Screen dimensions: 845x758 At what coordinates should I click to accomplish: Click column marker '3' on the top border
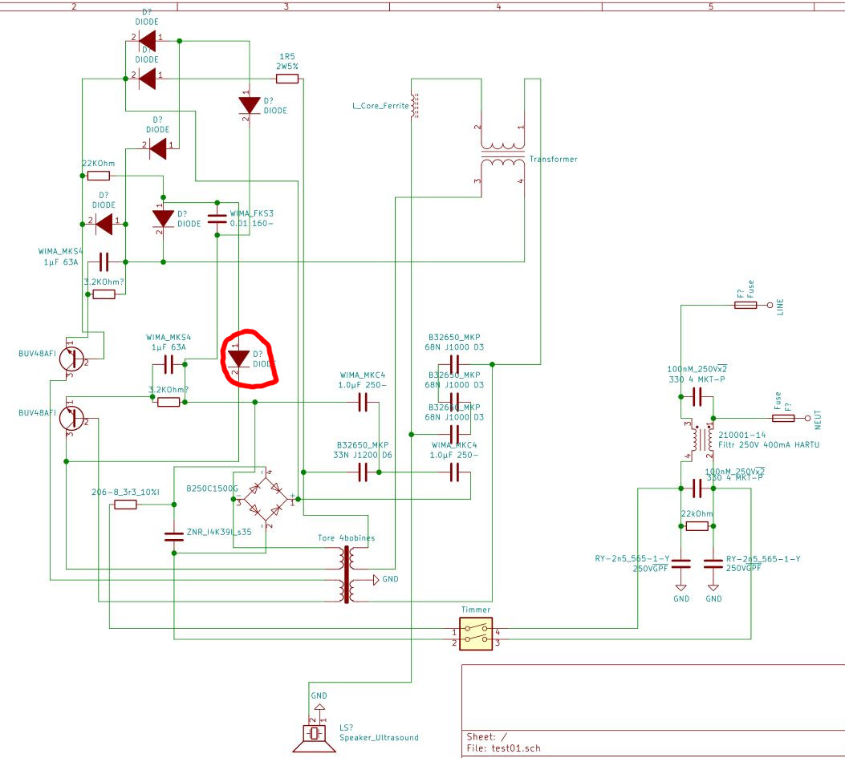(x=286, y=6)
